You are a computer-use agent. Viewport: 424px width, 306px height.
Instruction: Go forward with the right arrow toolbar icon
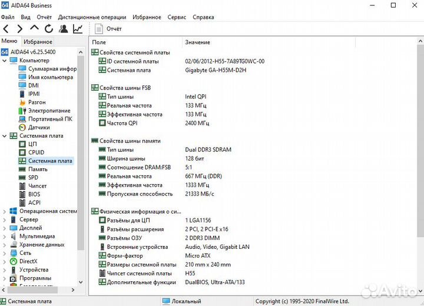point(20,28)
